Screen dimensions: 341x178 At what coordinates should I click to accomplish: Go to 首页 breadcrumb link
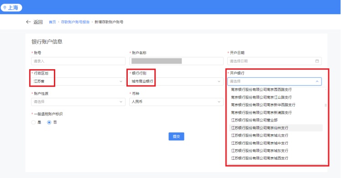point(52,22)
